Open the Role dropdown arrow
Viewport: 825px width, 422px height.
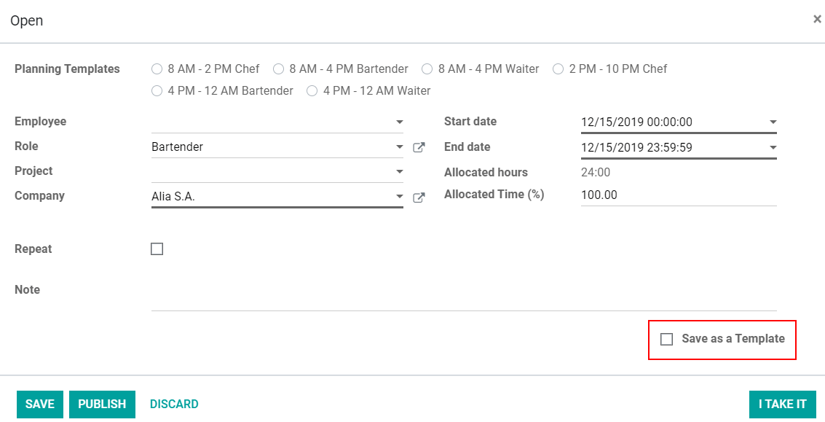pos(399,147)
